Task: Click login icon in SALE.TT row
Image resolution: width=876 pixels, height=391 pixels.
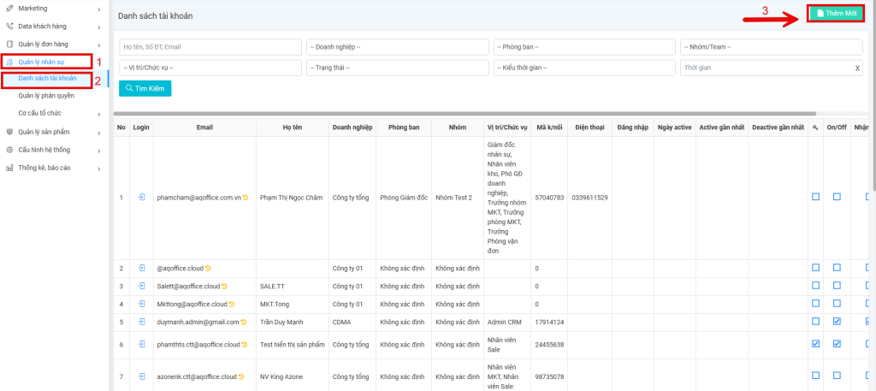Action: (x=141, y=286)
